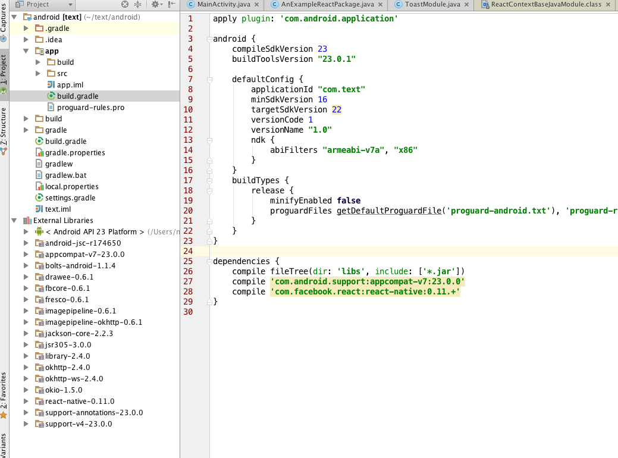Click the Android platform robot icon
The width and height of the screenshot is (618, 458).
pyautogui.click(x=39, y=231)
